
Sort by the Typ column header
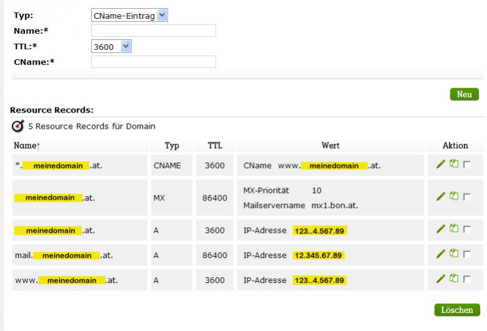[172, 146]
